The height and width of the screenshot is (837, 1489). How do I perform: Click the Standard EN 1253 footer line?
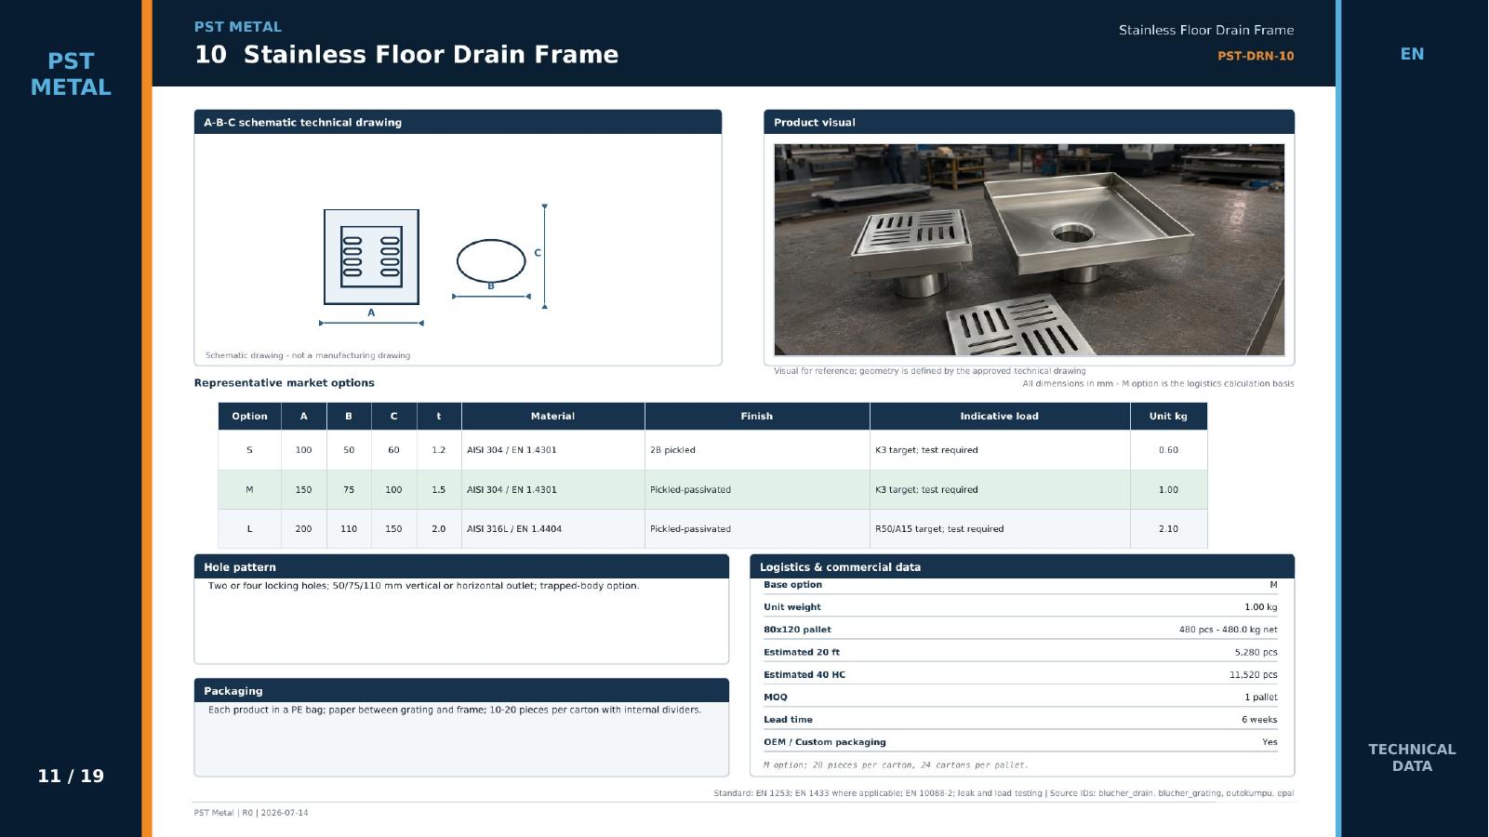point(1004,793)
